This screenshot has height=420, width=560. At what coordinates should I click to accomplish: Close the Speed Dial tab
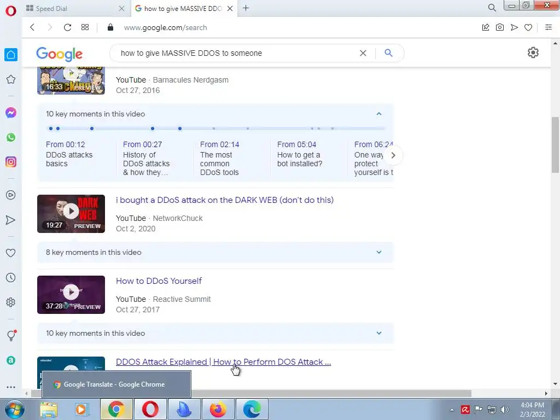point(121,8)
